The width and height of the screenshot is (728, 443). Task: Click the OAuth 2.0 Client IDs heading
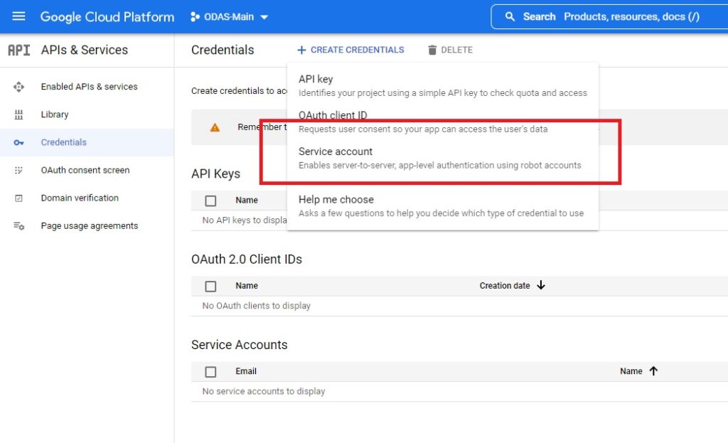click(247, 259)
